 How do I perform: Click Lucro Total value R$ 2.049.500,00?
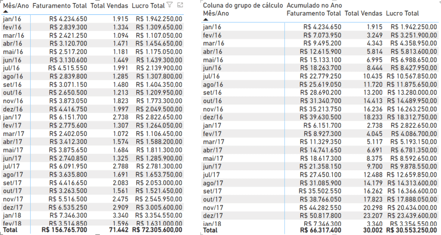coord(159,109)
